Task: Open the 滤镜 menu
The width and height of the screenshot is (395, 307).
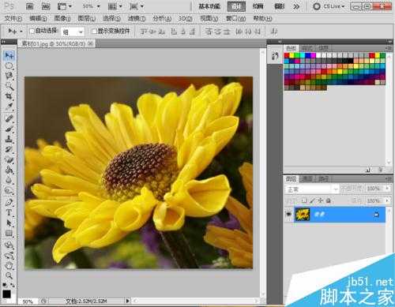Action: pos(137,18)
